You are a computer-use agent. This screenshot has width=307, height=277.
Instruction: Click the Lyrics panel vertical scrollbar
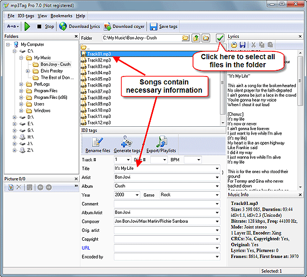(x=300, y=120)
